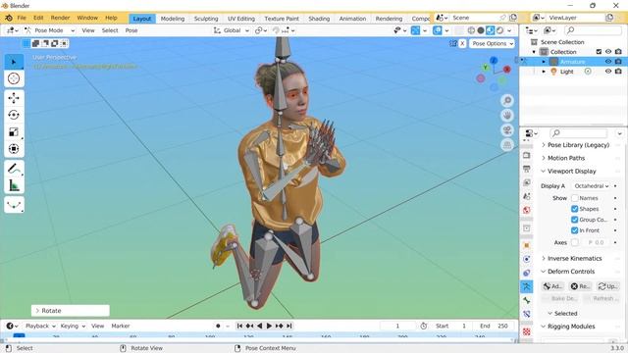Viewport: 628px width, 353px height.
Task: Switch to the Sculpting workspace tab
Action: (x=206, y=19)
